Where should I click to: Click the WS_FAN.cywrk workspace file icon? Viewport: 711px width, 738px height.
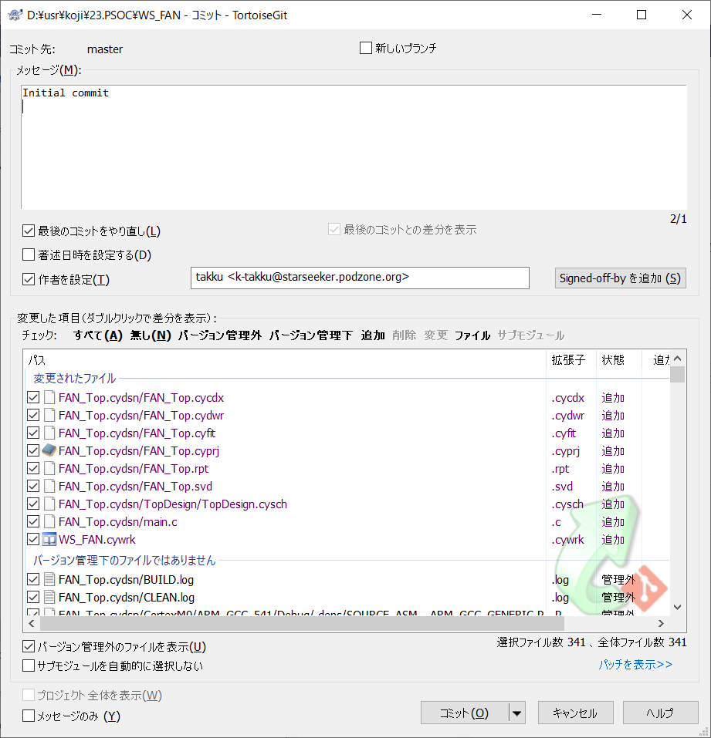[49, 540]
